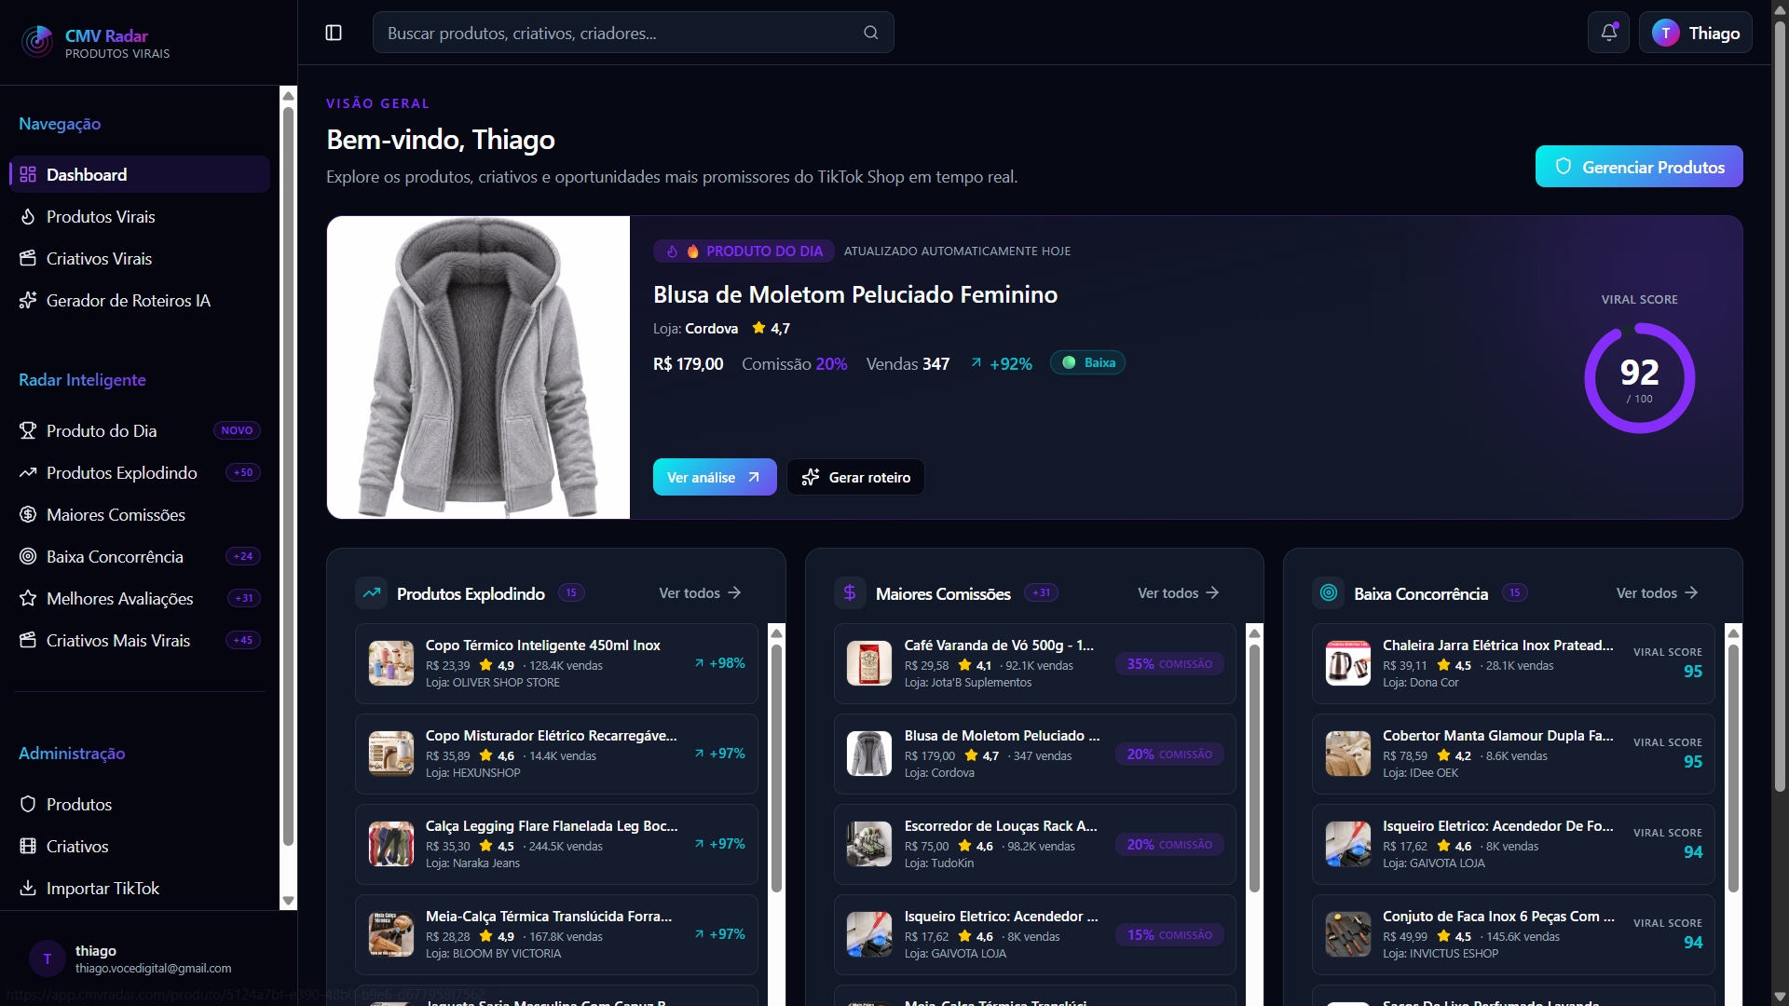Screen dimensions: 1789x1006
Task: Open Calça Legging Flare Flanelada product
Action: click(556, 844)
